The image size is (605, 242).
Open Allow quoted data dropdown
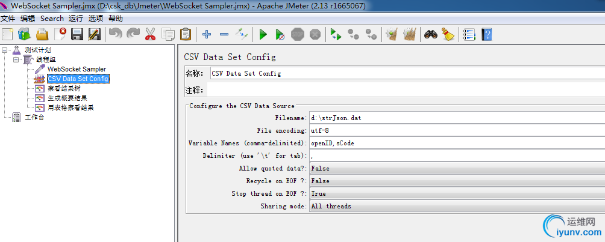click(x=457, y=169)
